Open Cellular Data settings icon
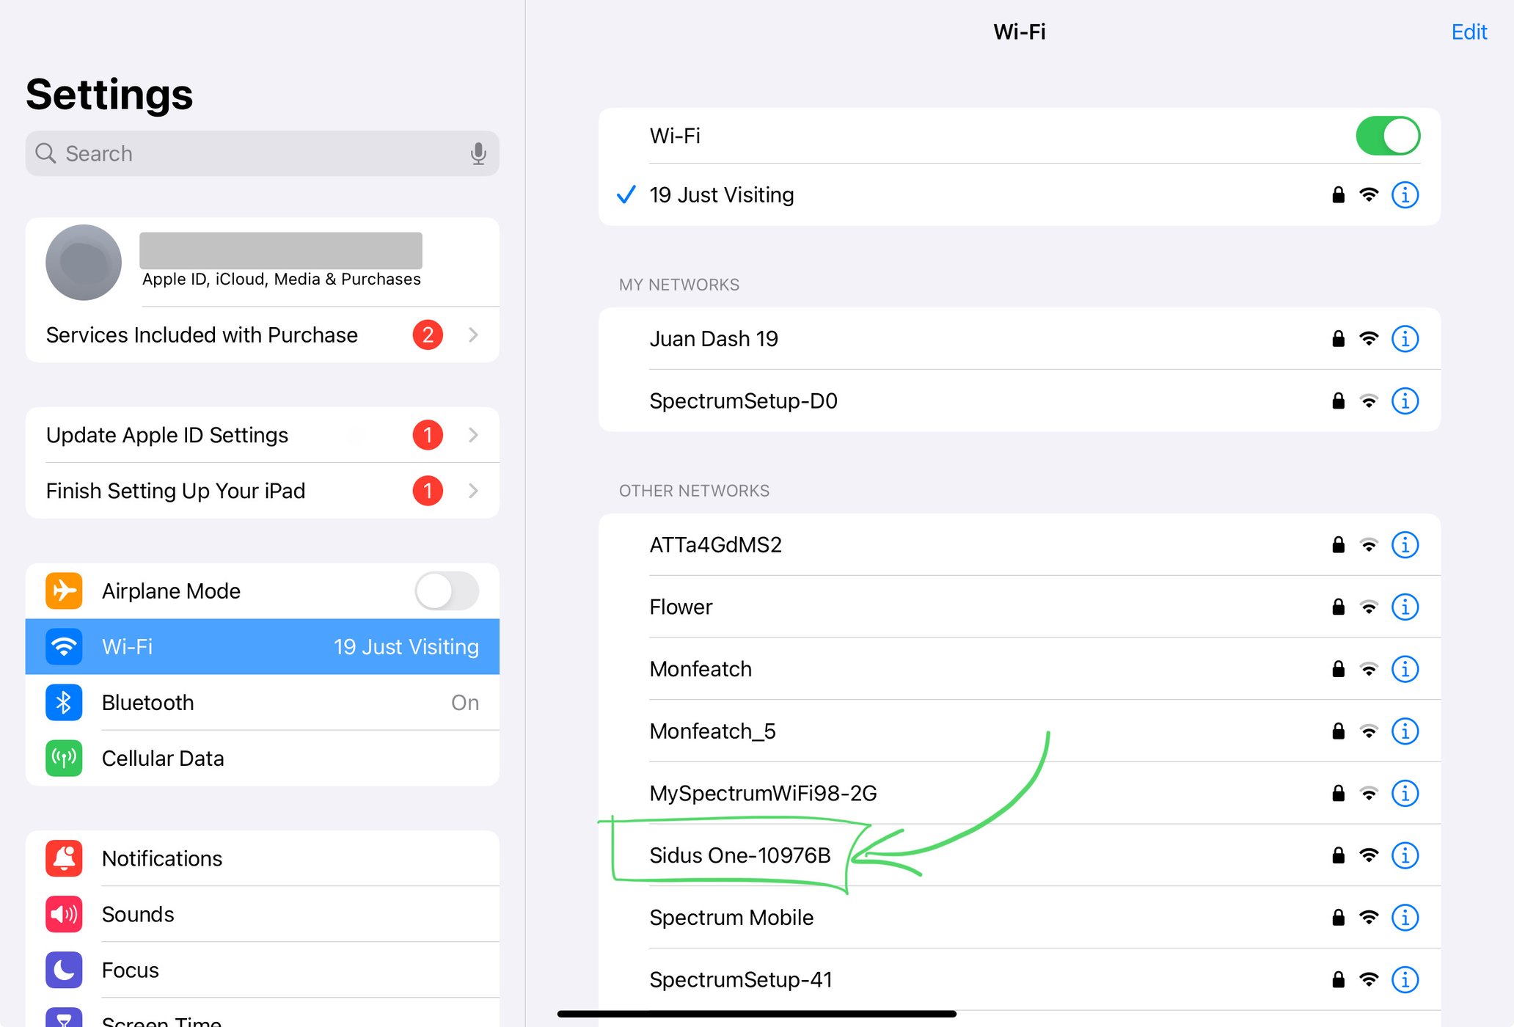The image size is (1514, 1027). (64, 758)
